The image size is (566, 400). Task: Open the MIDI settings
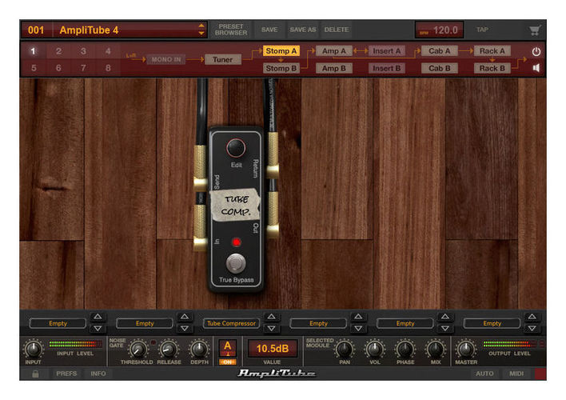click(x=516, y=374)
